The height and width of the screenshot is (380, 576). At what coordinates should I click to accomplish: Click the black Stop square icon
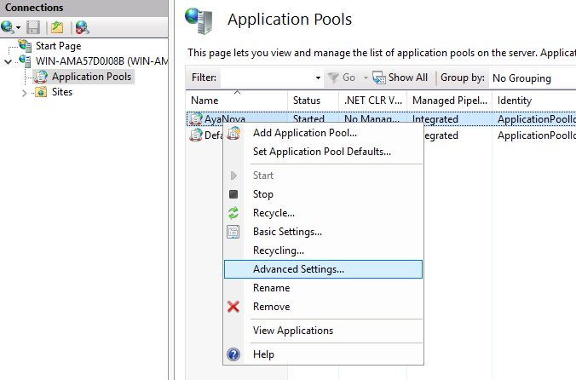[x=233, y=194]
